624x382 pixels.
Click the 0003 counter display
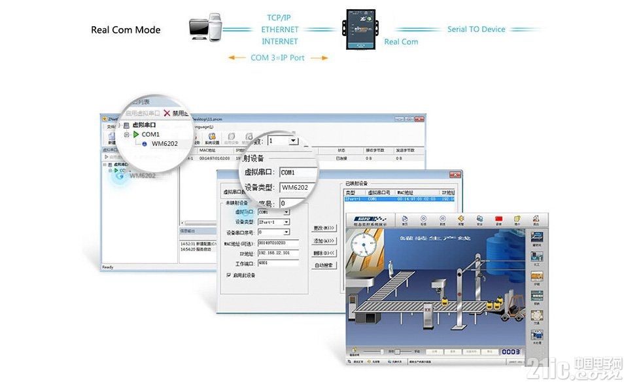511,352
